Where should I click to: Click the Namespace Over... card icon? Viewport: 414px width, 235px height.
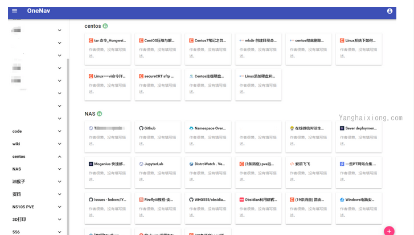pyautogui.click(x=191, y=128)
